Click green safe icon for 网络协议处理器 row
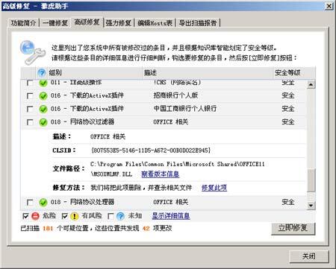336x269 pixels. (43, 202)
